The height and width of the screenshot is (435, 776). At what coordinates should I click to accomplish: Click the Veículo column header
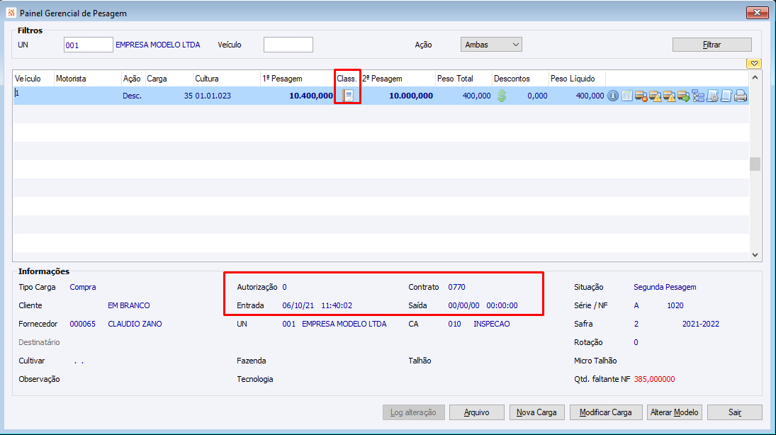point(33,79)
